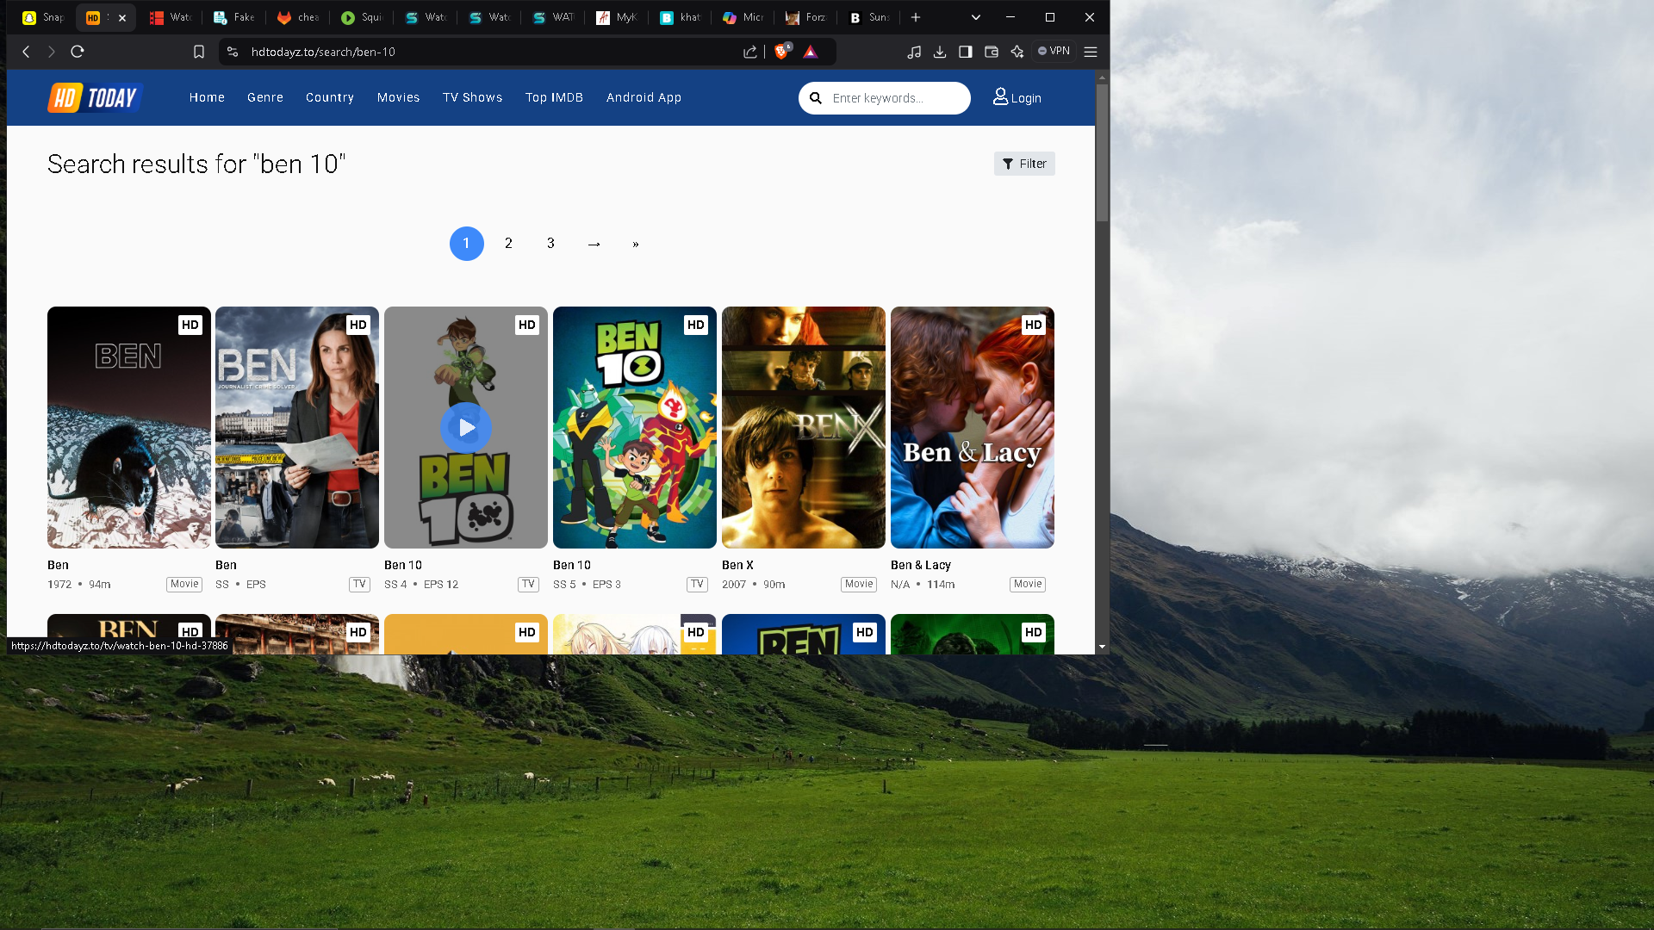Image resolution: width=1654 pixels, height=930 pixels.
Task: Open the Brave Wallet icon
Action: [992, 52]
